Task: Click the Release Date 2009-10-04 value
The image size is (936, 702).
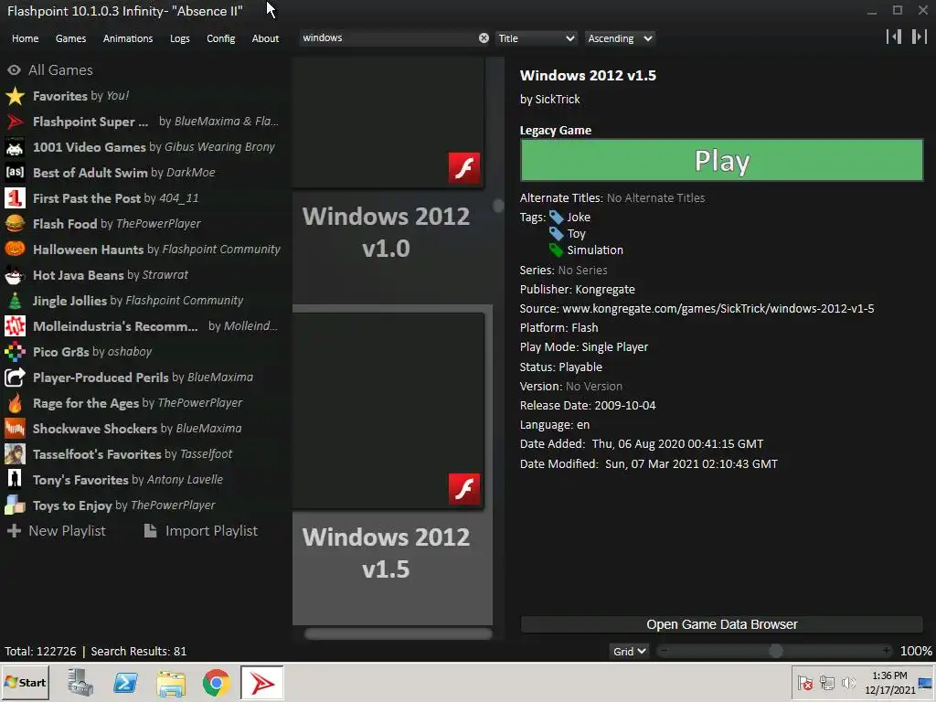Action: 625,405
